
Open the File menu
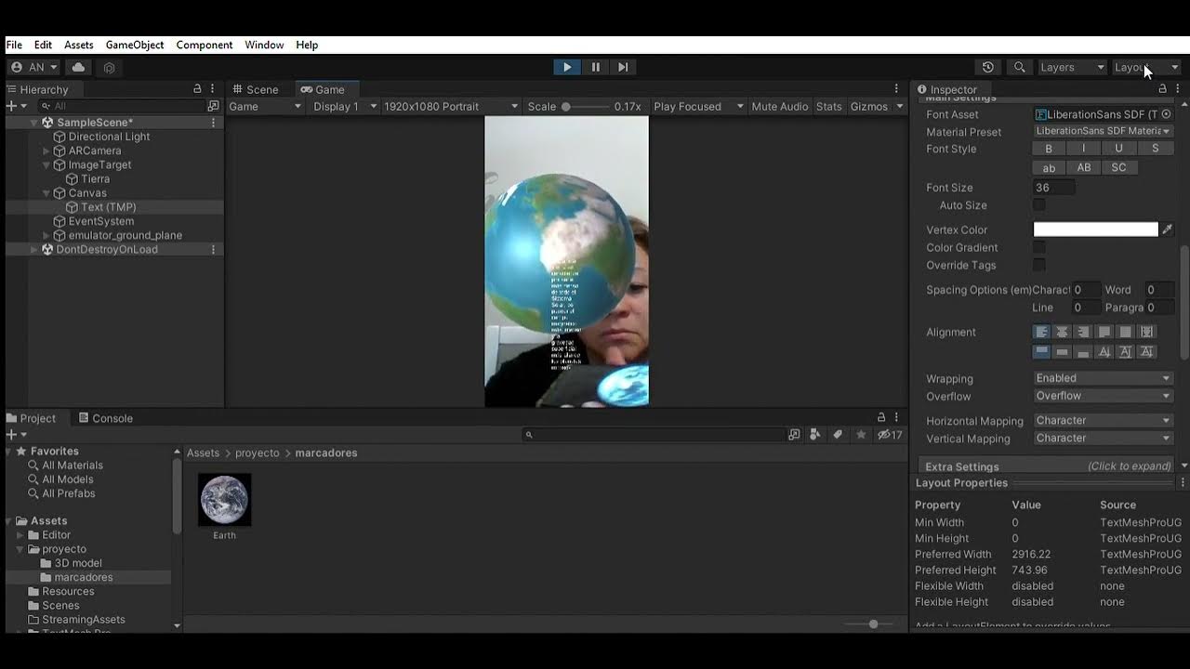pos(14,45)
